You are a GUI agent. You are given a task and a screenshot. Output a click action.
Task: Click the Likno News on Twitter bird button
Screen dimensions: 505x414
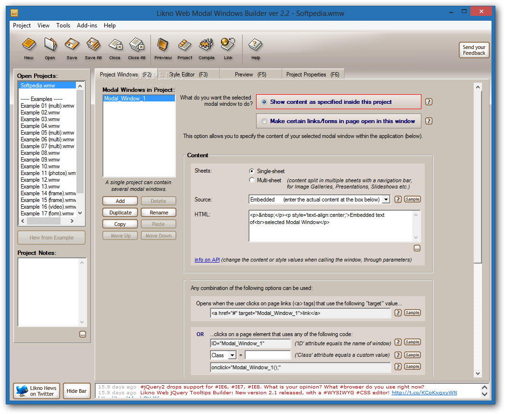click(x=37, y=391)
